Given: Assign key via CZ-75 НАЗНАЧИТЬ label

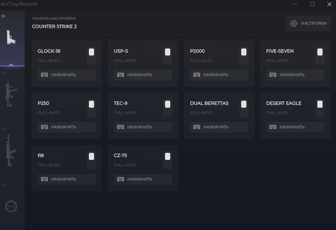Looking at the screenshot, I should [x=140, y=179].
